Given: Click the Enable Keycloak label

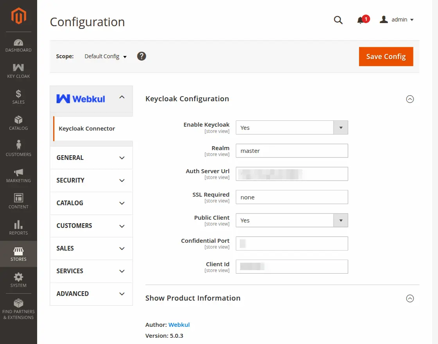Looking at the screenshot, I should click(206, 125).
